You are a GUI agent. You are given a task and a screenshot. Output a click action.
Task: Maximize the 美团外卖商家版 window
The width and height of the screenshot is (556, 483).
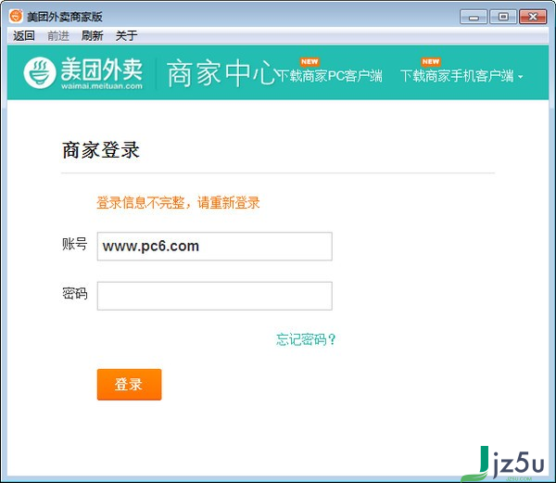tap(503, 17)
